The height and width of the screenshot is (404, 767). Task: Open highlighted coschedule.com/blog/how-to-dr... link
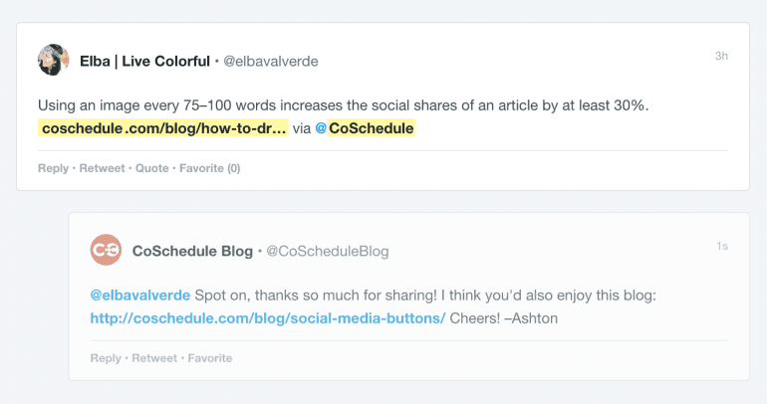[x=164, y=128]
